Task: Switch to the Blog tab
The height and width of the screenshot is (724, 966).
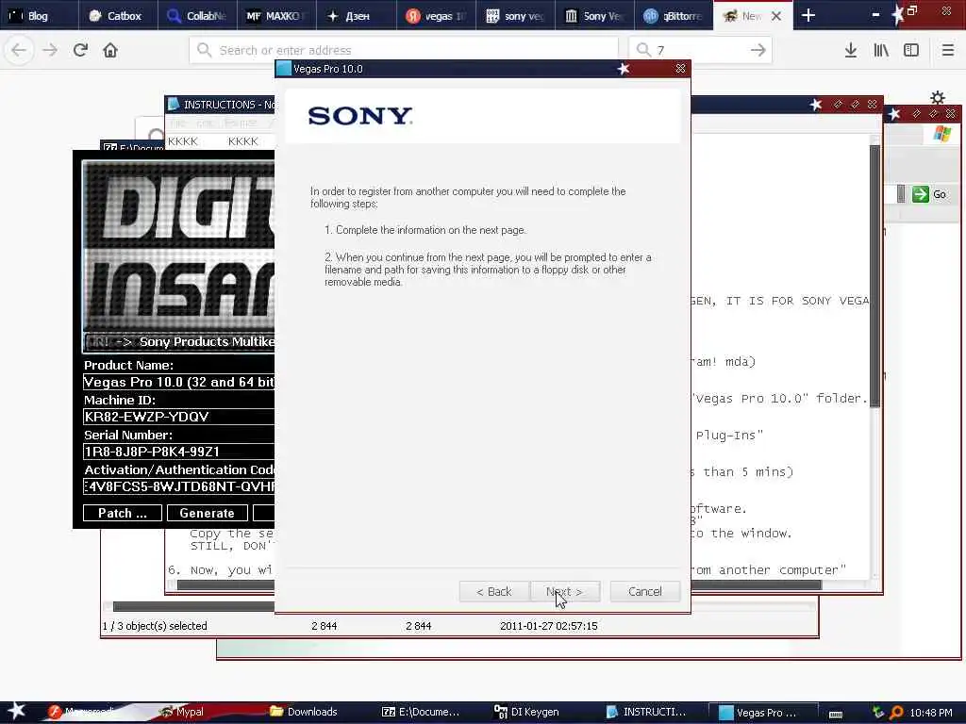Action: click(x=40, y=15)
